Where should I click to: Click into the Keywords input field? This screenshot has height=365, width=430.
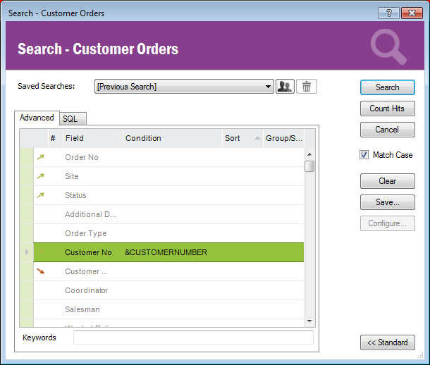(x=193, y=338)
